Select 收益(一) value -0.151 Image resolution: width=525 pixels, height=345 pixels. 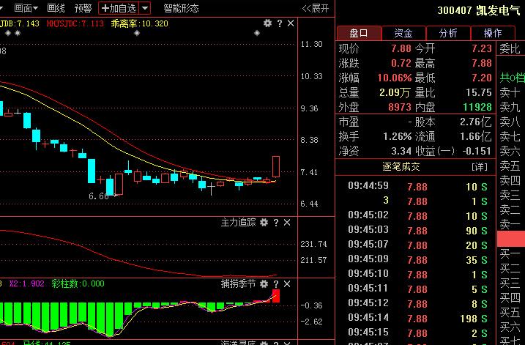tap(477, 151)
